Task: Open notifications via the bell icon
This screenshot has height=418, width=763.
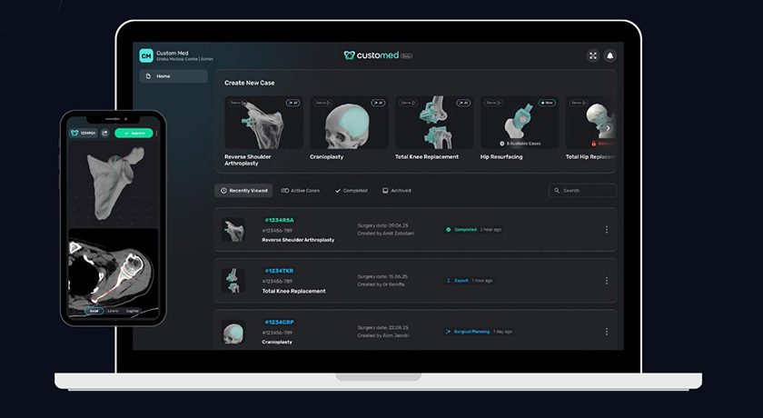Action: pos(610,55)
